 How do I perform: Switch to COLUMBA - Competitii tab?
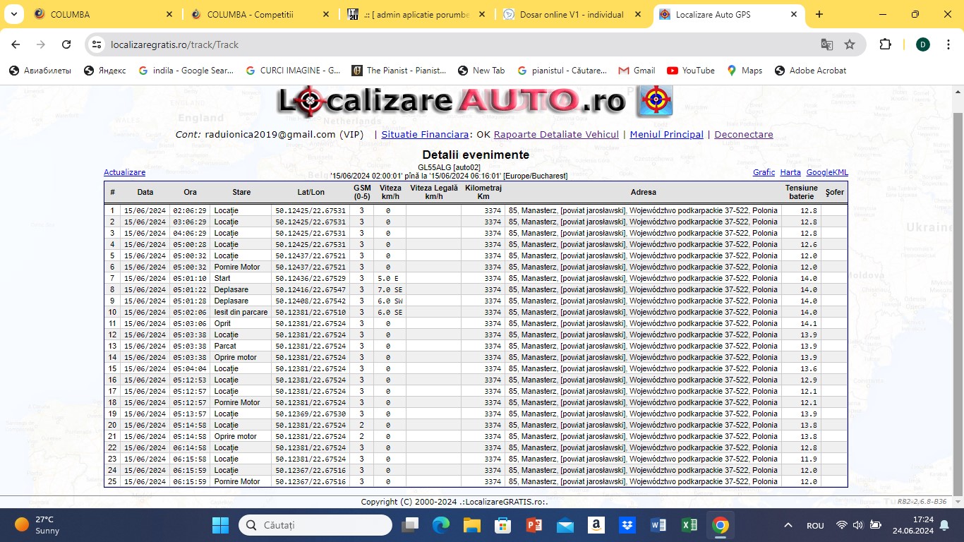point(254,14)
